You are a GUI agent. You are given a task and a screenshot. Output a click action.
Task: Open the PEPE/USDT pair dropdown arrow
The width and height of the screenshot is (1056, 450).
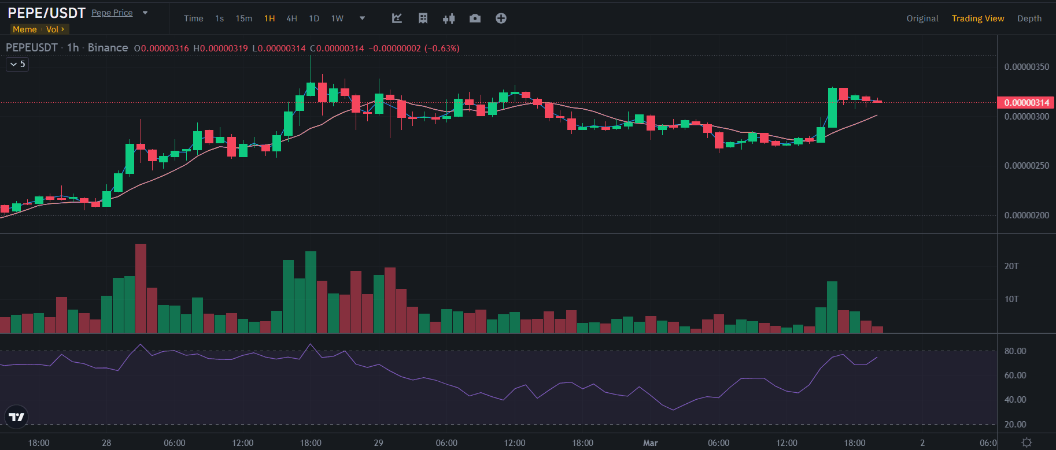[145, 13]
